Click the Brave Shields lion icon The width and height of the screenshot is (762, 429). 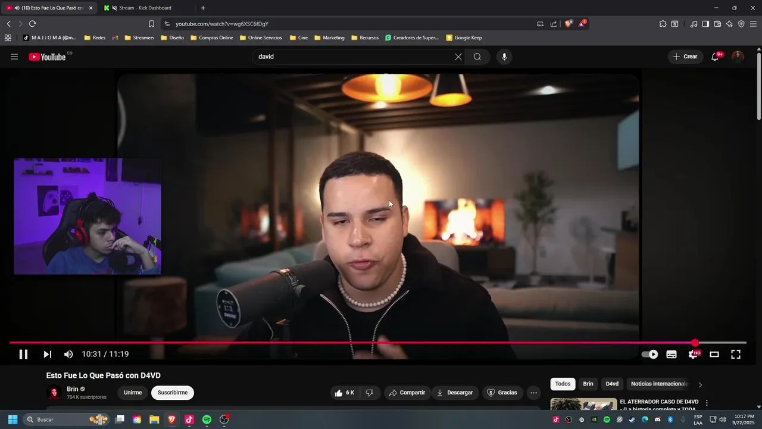pyautogui.click(x=569, y=24)
